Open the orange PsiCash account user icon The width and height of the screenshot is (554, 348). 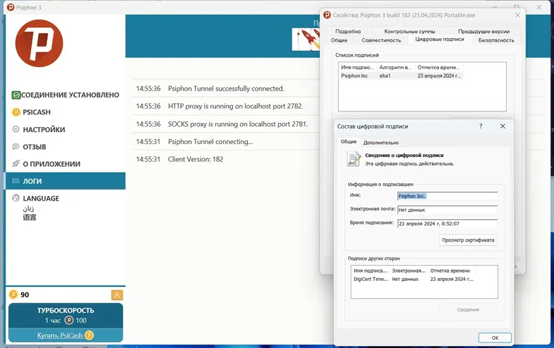click(117, 295)
